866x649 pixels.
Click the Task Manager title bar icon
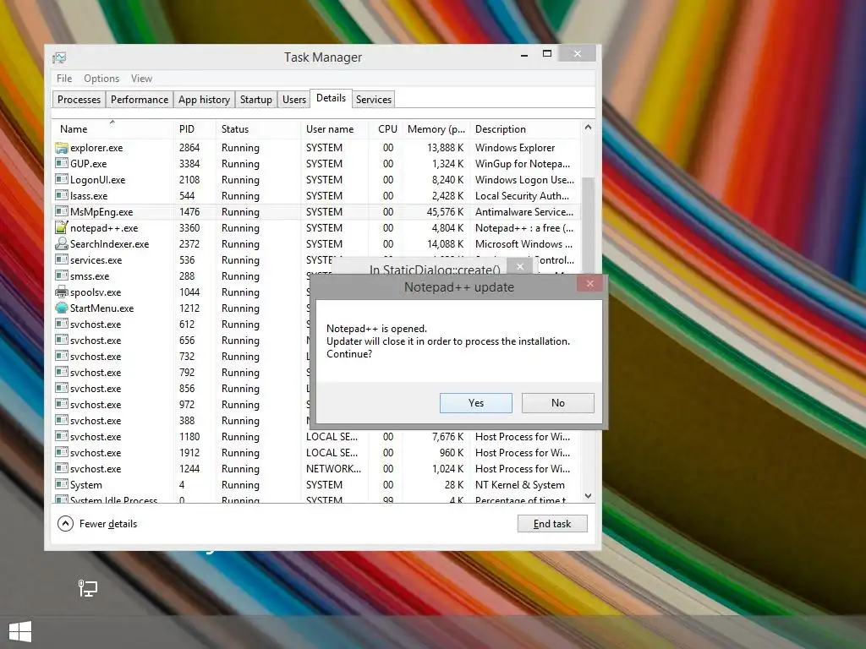59,57
